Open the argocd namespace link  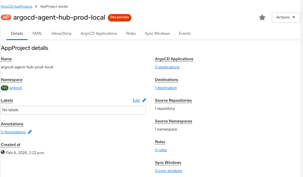coord(15,88)
